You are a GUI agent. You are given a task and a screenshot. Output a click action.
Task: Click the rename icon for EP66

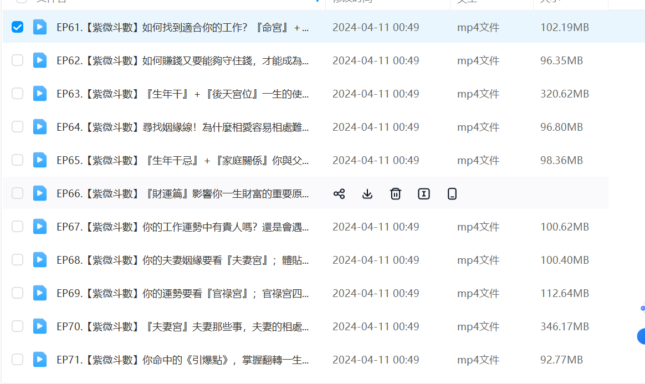(x=424, y=193)
